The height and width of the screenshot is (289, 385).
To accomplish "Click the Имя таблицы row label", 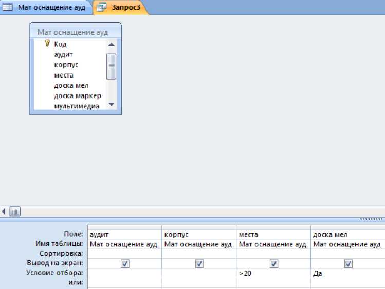I will click(x=59, y=244).
